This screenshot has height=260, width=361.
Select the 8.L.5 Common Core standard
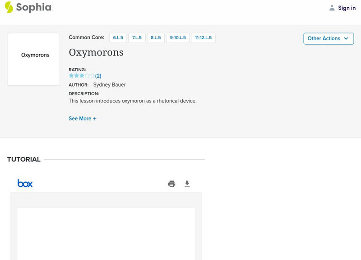(x=155, y=37)
